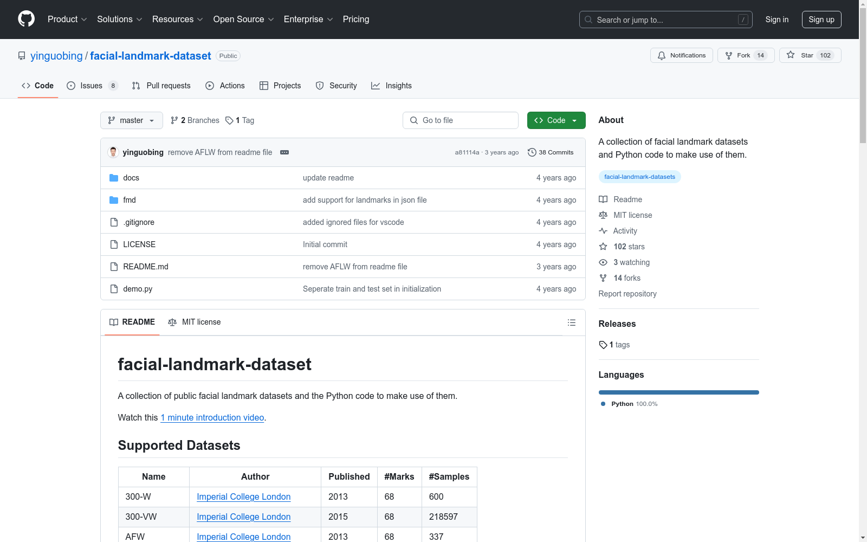This screenshot has width=867, height=542.
Task: View 2 Branches
Action: tap(195, 120)
